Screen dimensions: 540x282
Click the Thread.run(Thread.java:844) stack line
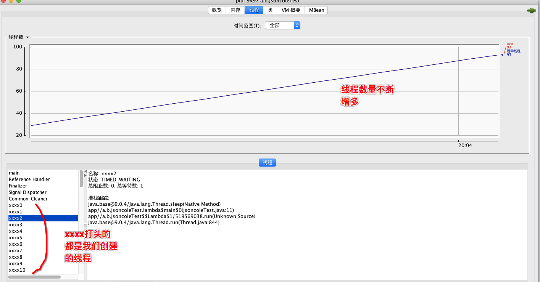(154, 223)
